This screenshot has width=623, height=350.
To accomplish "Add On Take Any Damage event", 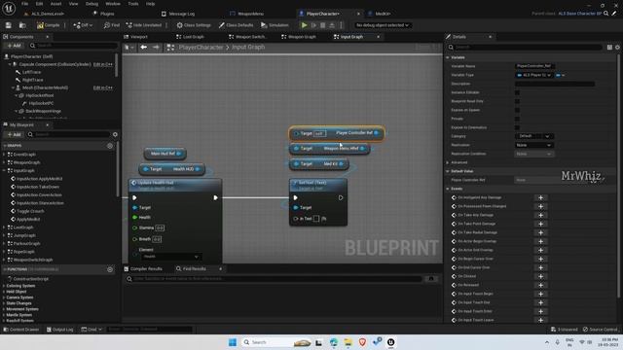I will coord(540,215).
